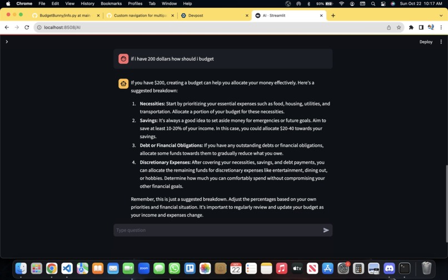Open the Chrome three-dot menu
Viewport: 448px width, 280px height.
(441, 27)
